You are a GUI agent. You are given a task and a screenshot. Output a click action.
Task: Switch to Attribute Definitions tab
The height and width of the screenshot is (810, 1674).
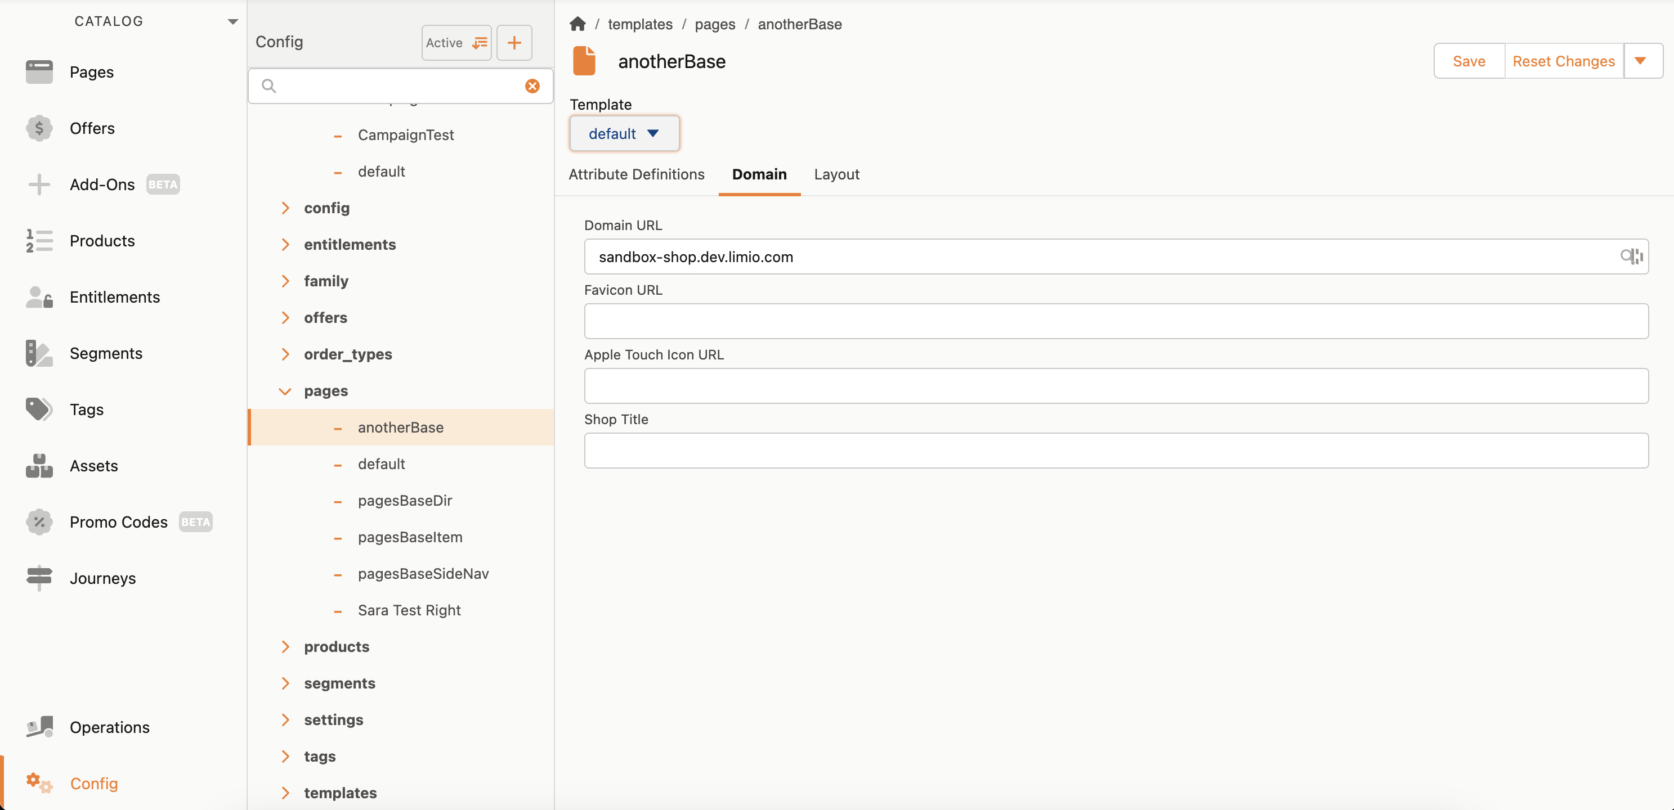click(x=636, y=174)
